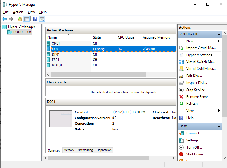The height and width of the screenshot is (168, 227).
Task: Collapse the DC01 actions section
Action: coord(219,126)
